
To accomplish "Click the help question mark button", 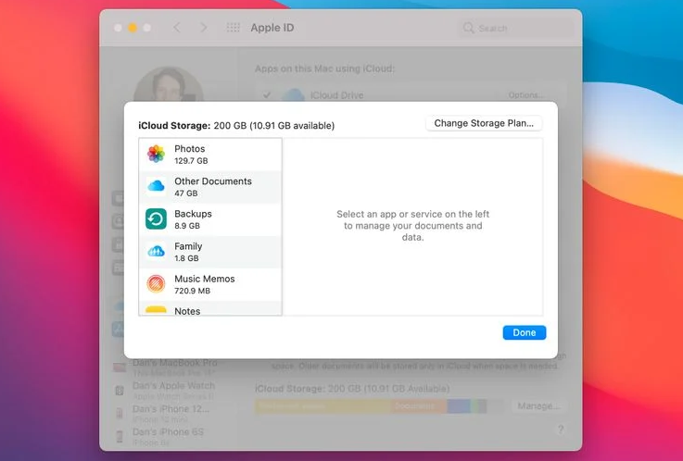I will tap(561, 430).
